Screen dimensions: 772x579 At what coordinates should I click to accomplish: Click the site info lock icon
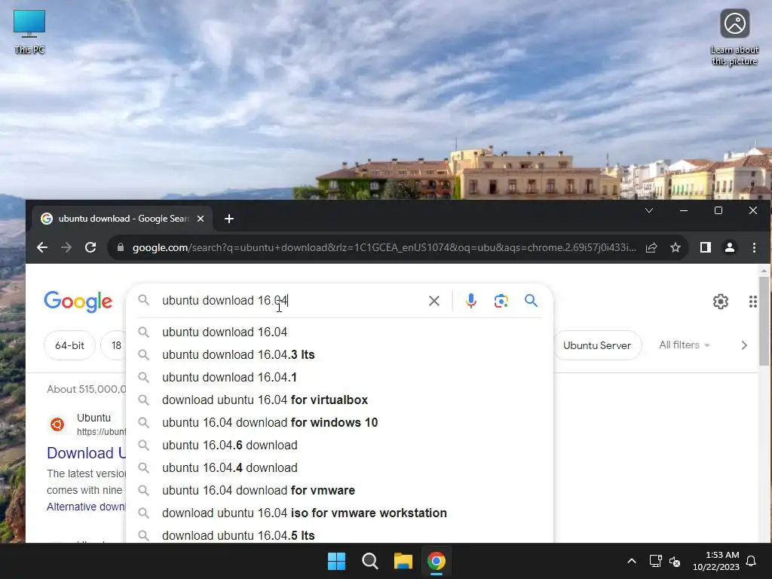[120, 247]
